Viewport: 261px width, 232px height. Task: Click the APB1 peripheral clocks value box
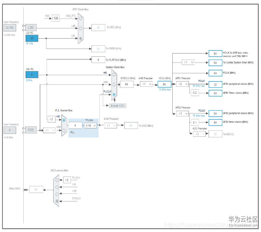(215, 84)
